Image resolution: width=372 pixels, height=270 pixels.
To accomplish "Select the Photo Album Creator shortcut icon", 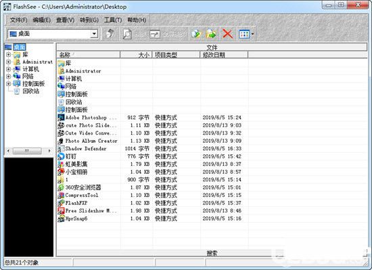I will point(61,141).
